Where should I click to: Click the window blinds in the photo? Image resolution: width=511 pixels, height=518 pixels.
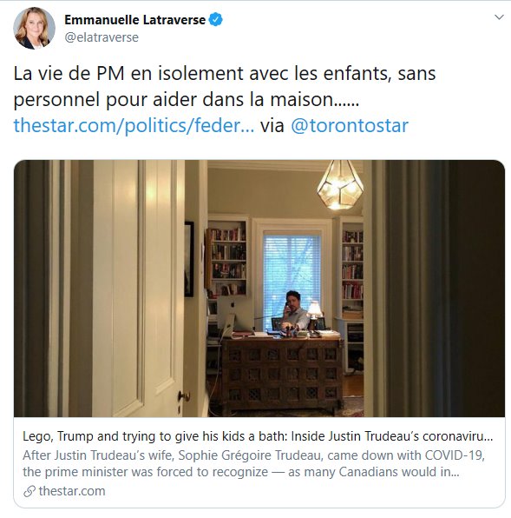click(x=292, y=273)
